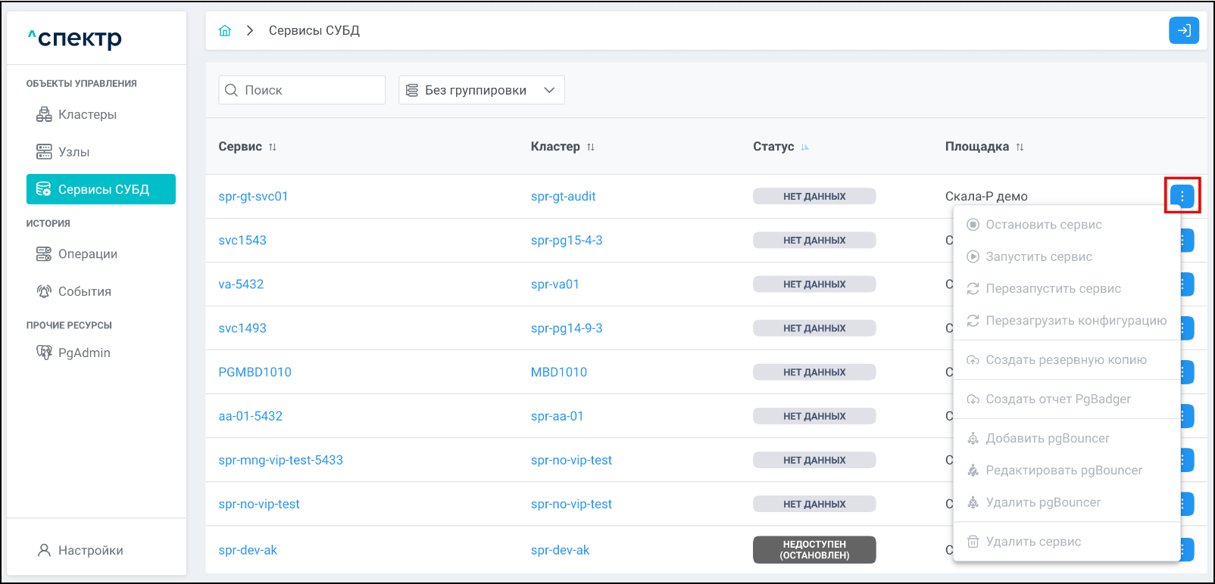Viewport: 1215px width, 584px height.
Task: Sort table by Кластер column
Action: tap(591, 147)
